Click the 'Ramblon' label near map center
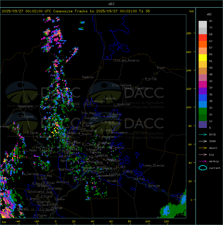This screenshot has height=225, width=223. click(x=88, y=77)
